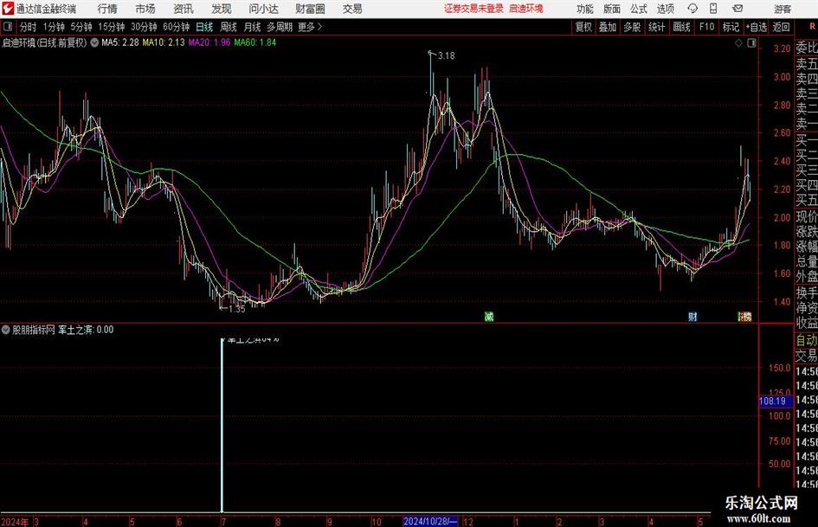Switch to 15分钟 period tab

coord(111,27)
